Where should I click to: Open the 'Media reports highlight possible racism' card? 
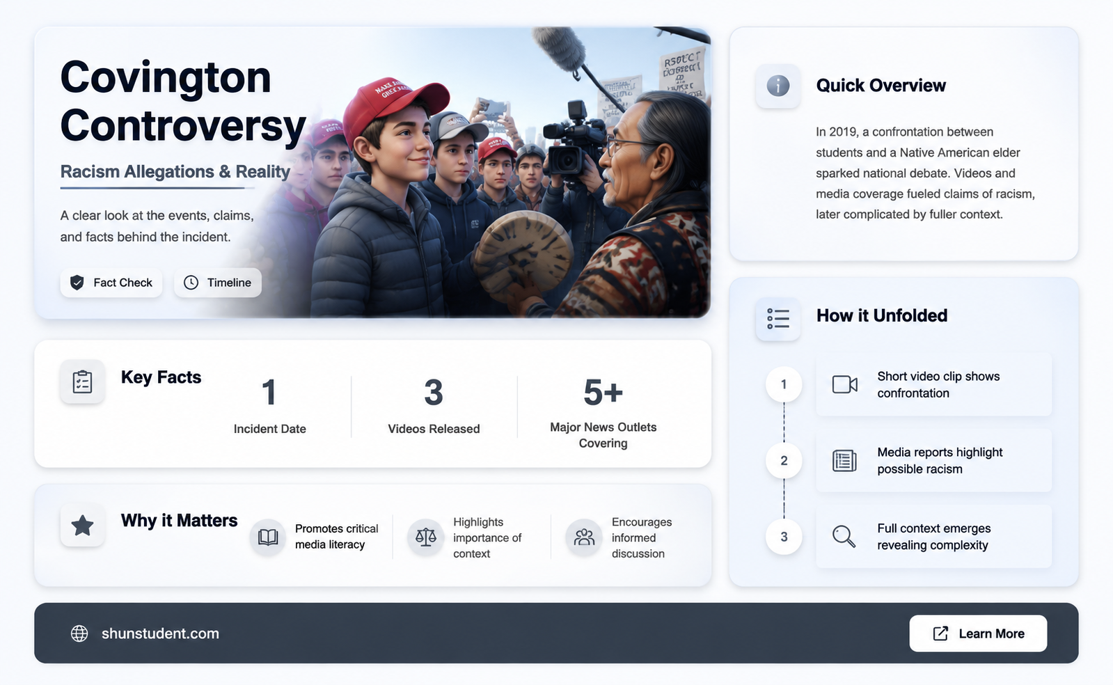click(x=933, y=461)
